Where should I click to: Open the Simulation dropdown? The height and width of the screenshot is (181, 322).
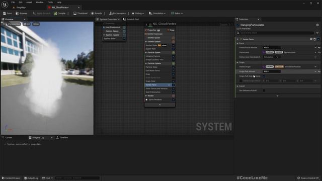pyautogui.click(x=157, y=14)
